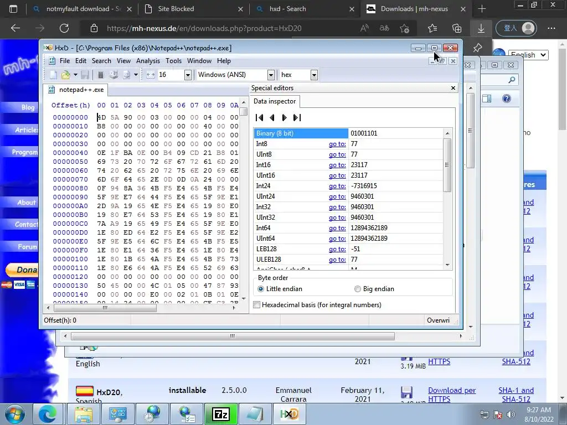Open the Help menu in HxD
This screenshot has height=425, width=567.
[x=224, y=61]
